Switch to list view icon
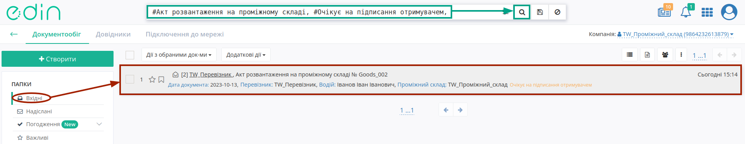This screenshot has height=144, width=745. tap(630, 55)
